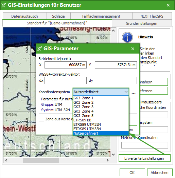The width and height of the screenshot is (175, 178).
Task: Confirm with the OK button
Action: click(132, 173)
